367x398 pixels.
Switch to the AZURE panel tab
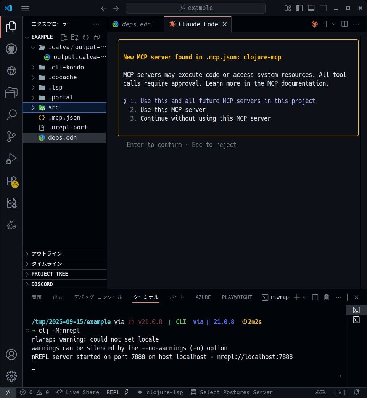[x=203, y=297]
